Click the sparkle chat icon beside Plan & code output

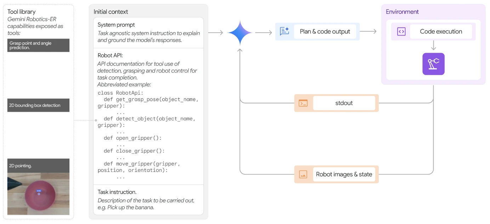click(284, 32)
